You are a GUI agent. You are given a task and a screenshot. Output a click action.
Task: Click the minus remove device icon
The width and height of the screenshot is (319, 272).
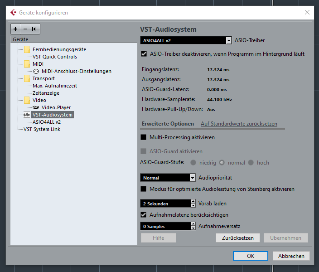(x=25, y=29)
